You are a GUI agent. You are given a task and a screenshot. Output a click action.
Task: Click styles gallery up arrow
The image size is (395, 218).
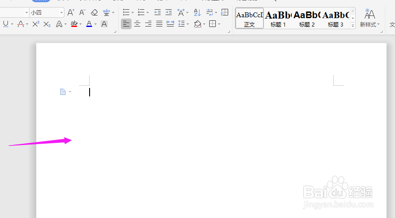(x=353, y=11)
